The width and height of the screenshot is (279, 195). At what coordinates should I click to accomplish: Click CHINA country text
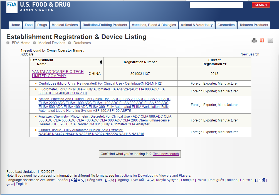[x=95, y=74]
